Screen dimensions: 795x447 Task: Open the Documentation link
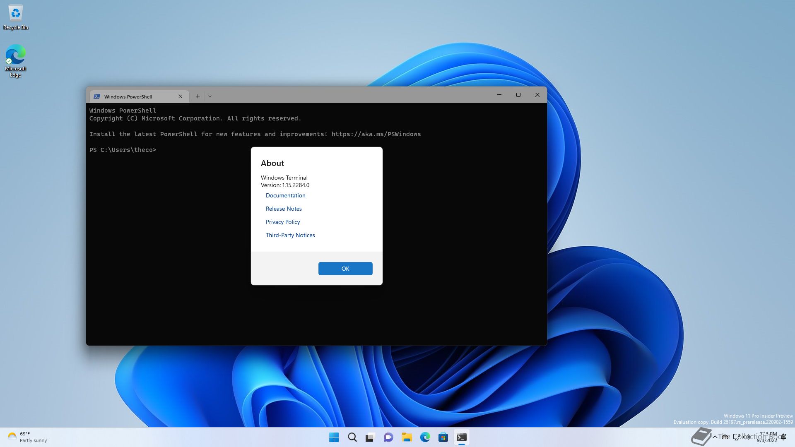pyautogui.click(x=285, y=195)
